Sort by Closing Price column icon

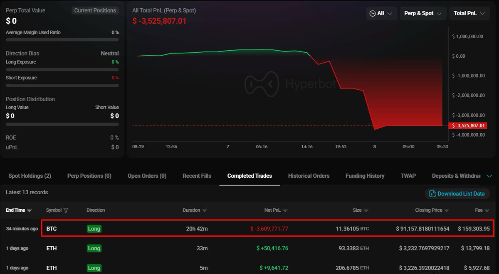click(x=447, y=210)
